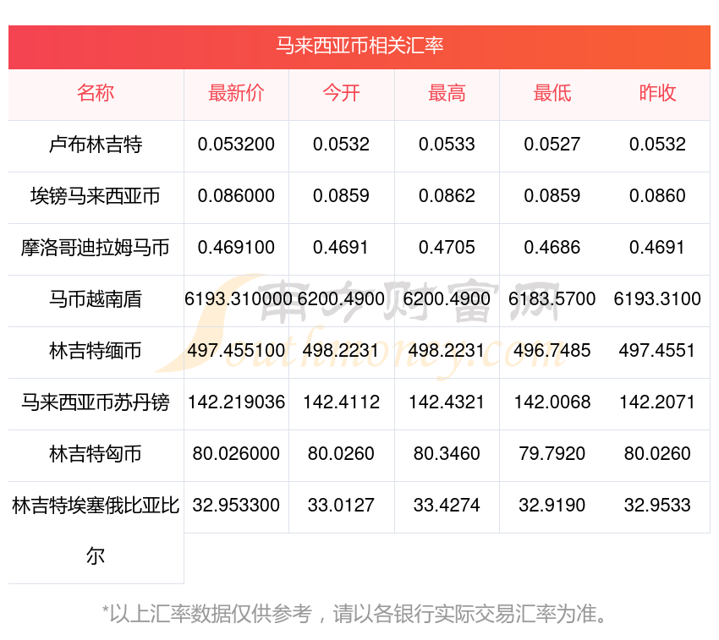The width and height of the screenshot is (719, 640).
Task: Click the low value 496.7485
Action: click(x=552, y=351)
